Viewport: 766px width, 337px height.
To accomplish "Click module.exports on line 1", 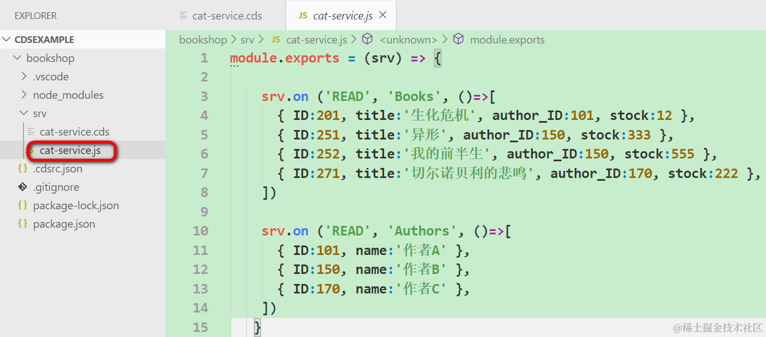I will coord(285,58).
